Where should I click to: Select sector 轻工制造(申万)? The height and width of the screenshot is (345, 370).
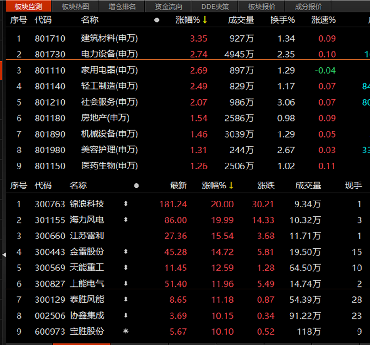tap(110, 86)
